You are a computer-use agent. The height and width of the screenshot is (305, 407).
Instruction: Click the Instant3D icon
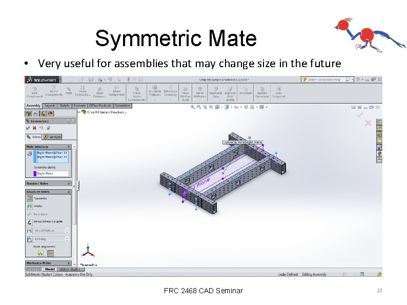[246, 89]
